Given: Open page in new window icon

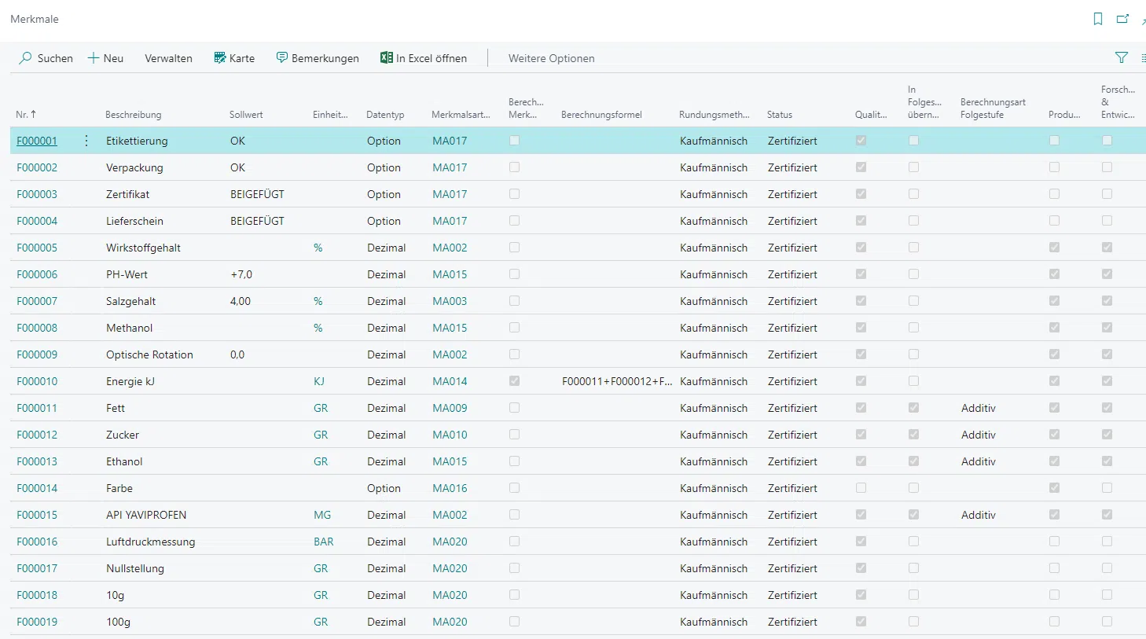Looking at the screenshot, I should [x=1122, y=19].
